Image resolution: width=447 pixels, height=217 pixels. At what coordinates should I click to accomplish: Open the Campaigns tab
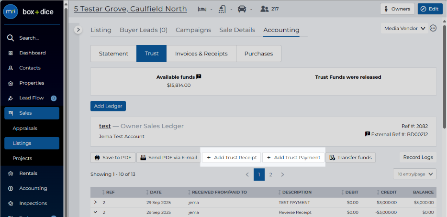pyautogui.click(x=193, y=30)
